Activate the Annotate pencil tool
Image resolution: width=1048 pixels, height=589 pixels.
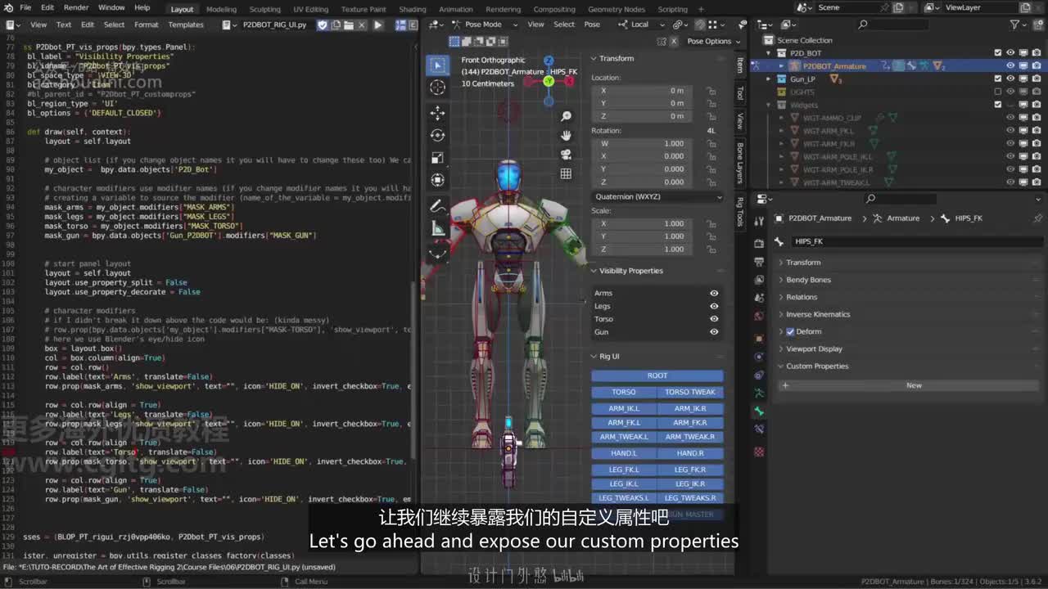pyautogui.click(x=438, y=205)
